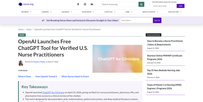Click the February 13, 2026 date
Viewport: 203px width, 102px height.
[154, 63]
